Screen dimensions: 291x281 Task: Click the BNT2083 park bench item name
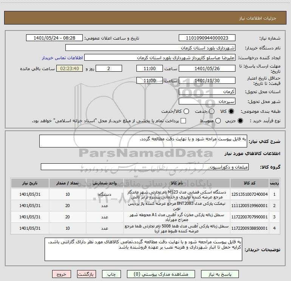click(177, 206)
